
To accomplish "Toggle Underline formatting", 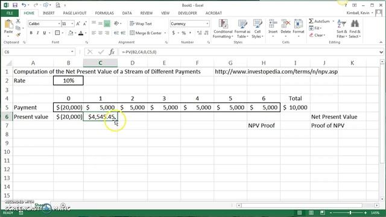I will pyautogui.click(x=44, y=33).
